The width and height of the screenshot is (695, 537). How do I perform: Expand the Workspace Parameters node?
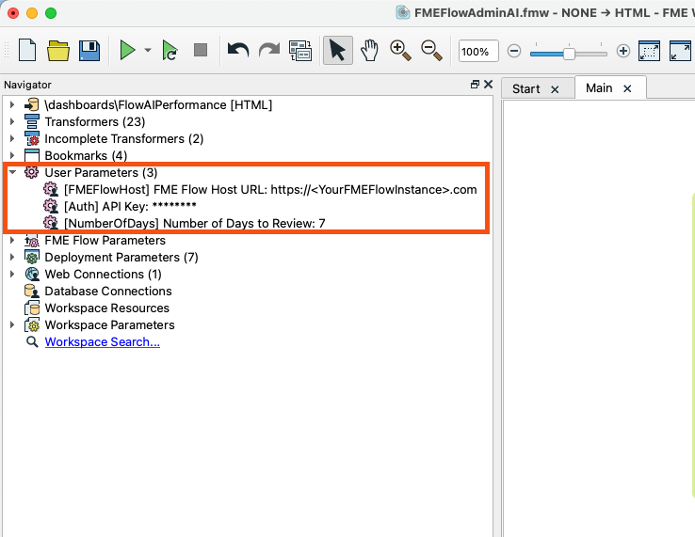[x=12, y=324]
